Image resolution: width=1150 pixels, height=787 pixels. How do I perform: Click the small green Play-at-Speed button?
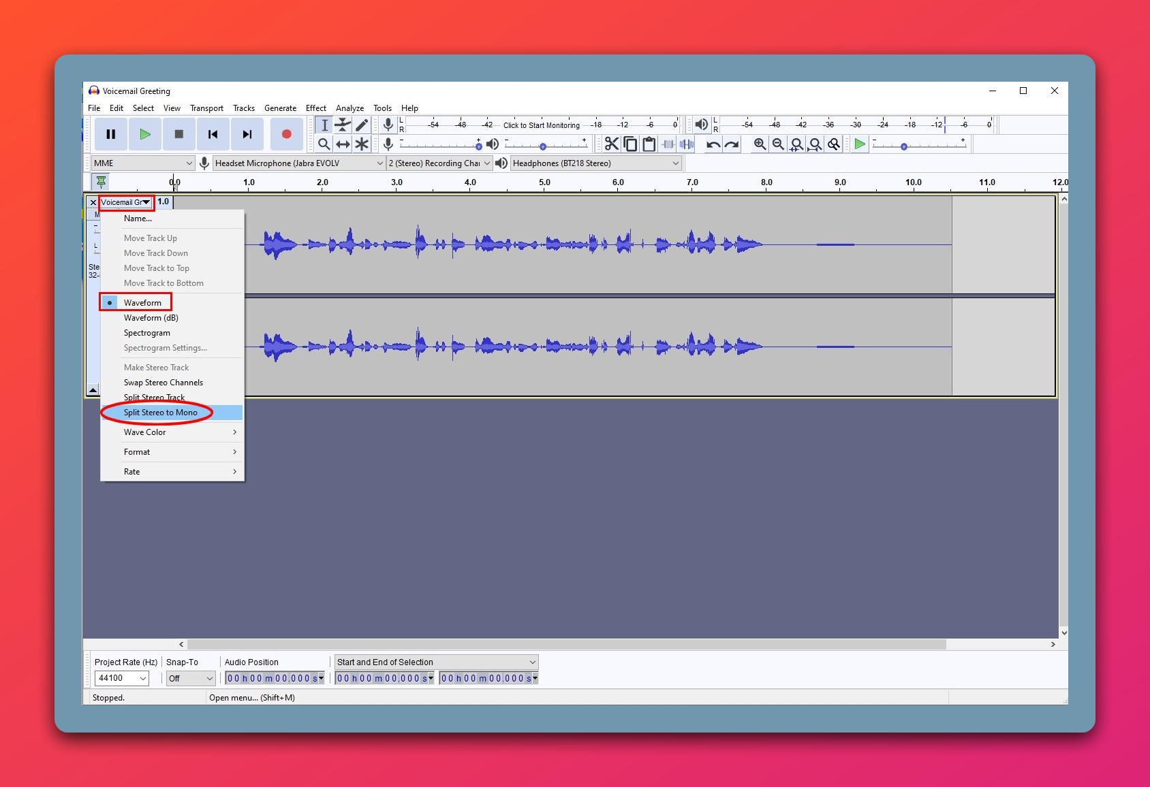tap(860, 144)
